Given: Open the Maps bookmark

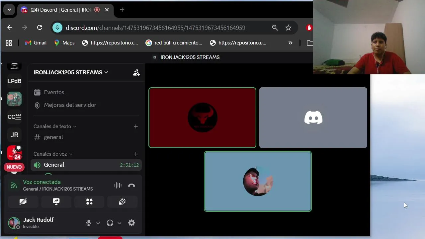Looking at the screenshot, I should pyautogui.click(x=64, y=43).
